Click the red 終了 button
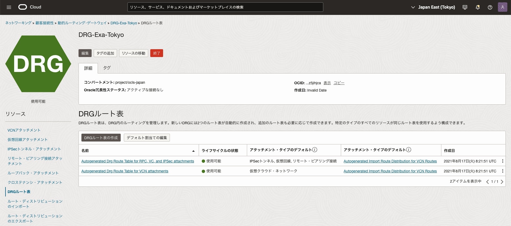This screenshot has width=511, height=226. [157, 53]
